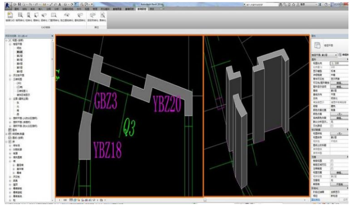Screen dimensions: 355x205
Task: Expand the ceiling plans node in project browser
Action: coord(10,75)
